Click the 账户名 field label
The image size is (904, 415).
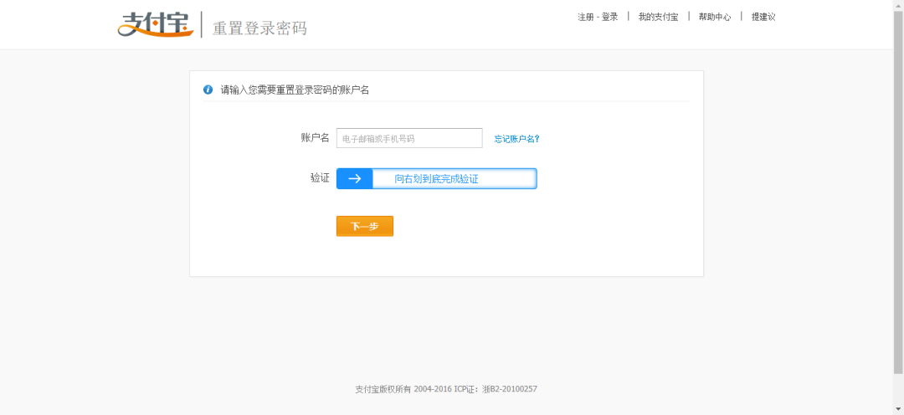tap(315, 138)
